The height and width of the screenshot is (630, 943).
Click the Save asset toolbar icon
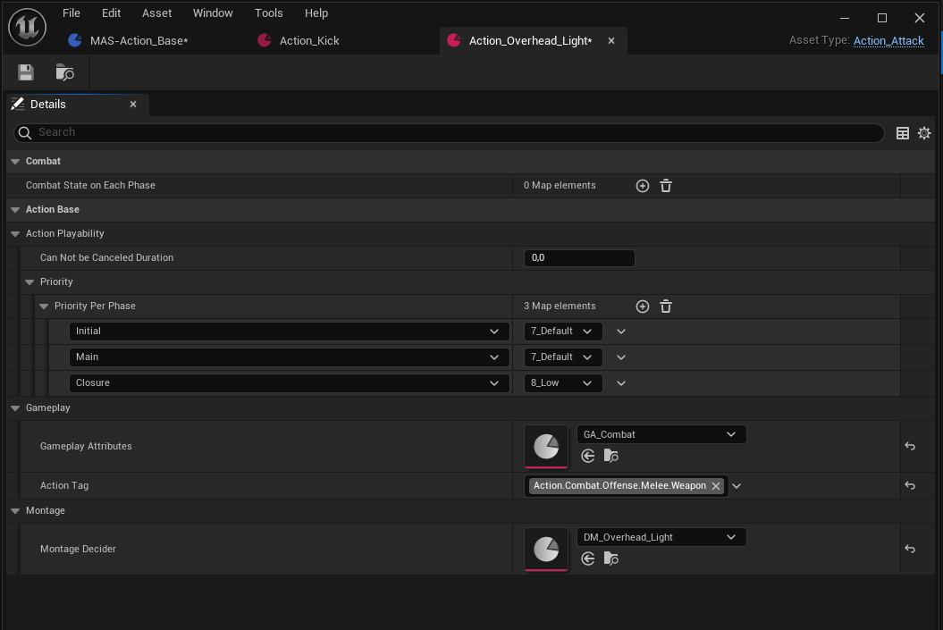click(x=25, y=72)
